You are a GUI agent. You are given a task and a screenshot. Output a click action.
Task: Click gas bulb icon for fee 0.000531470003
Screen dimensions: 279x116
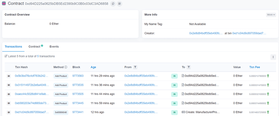(268, 85)
